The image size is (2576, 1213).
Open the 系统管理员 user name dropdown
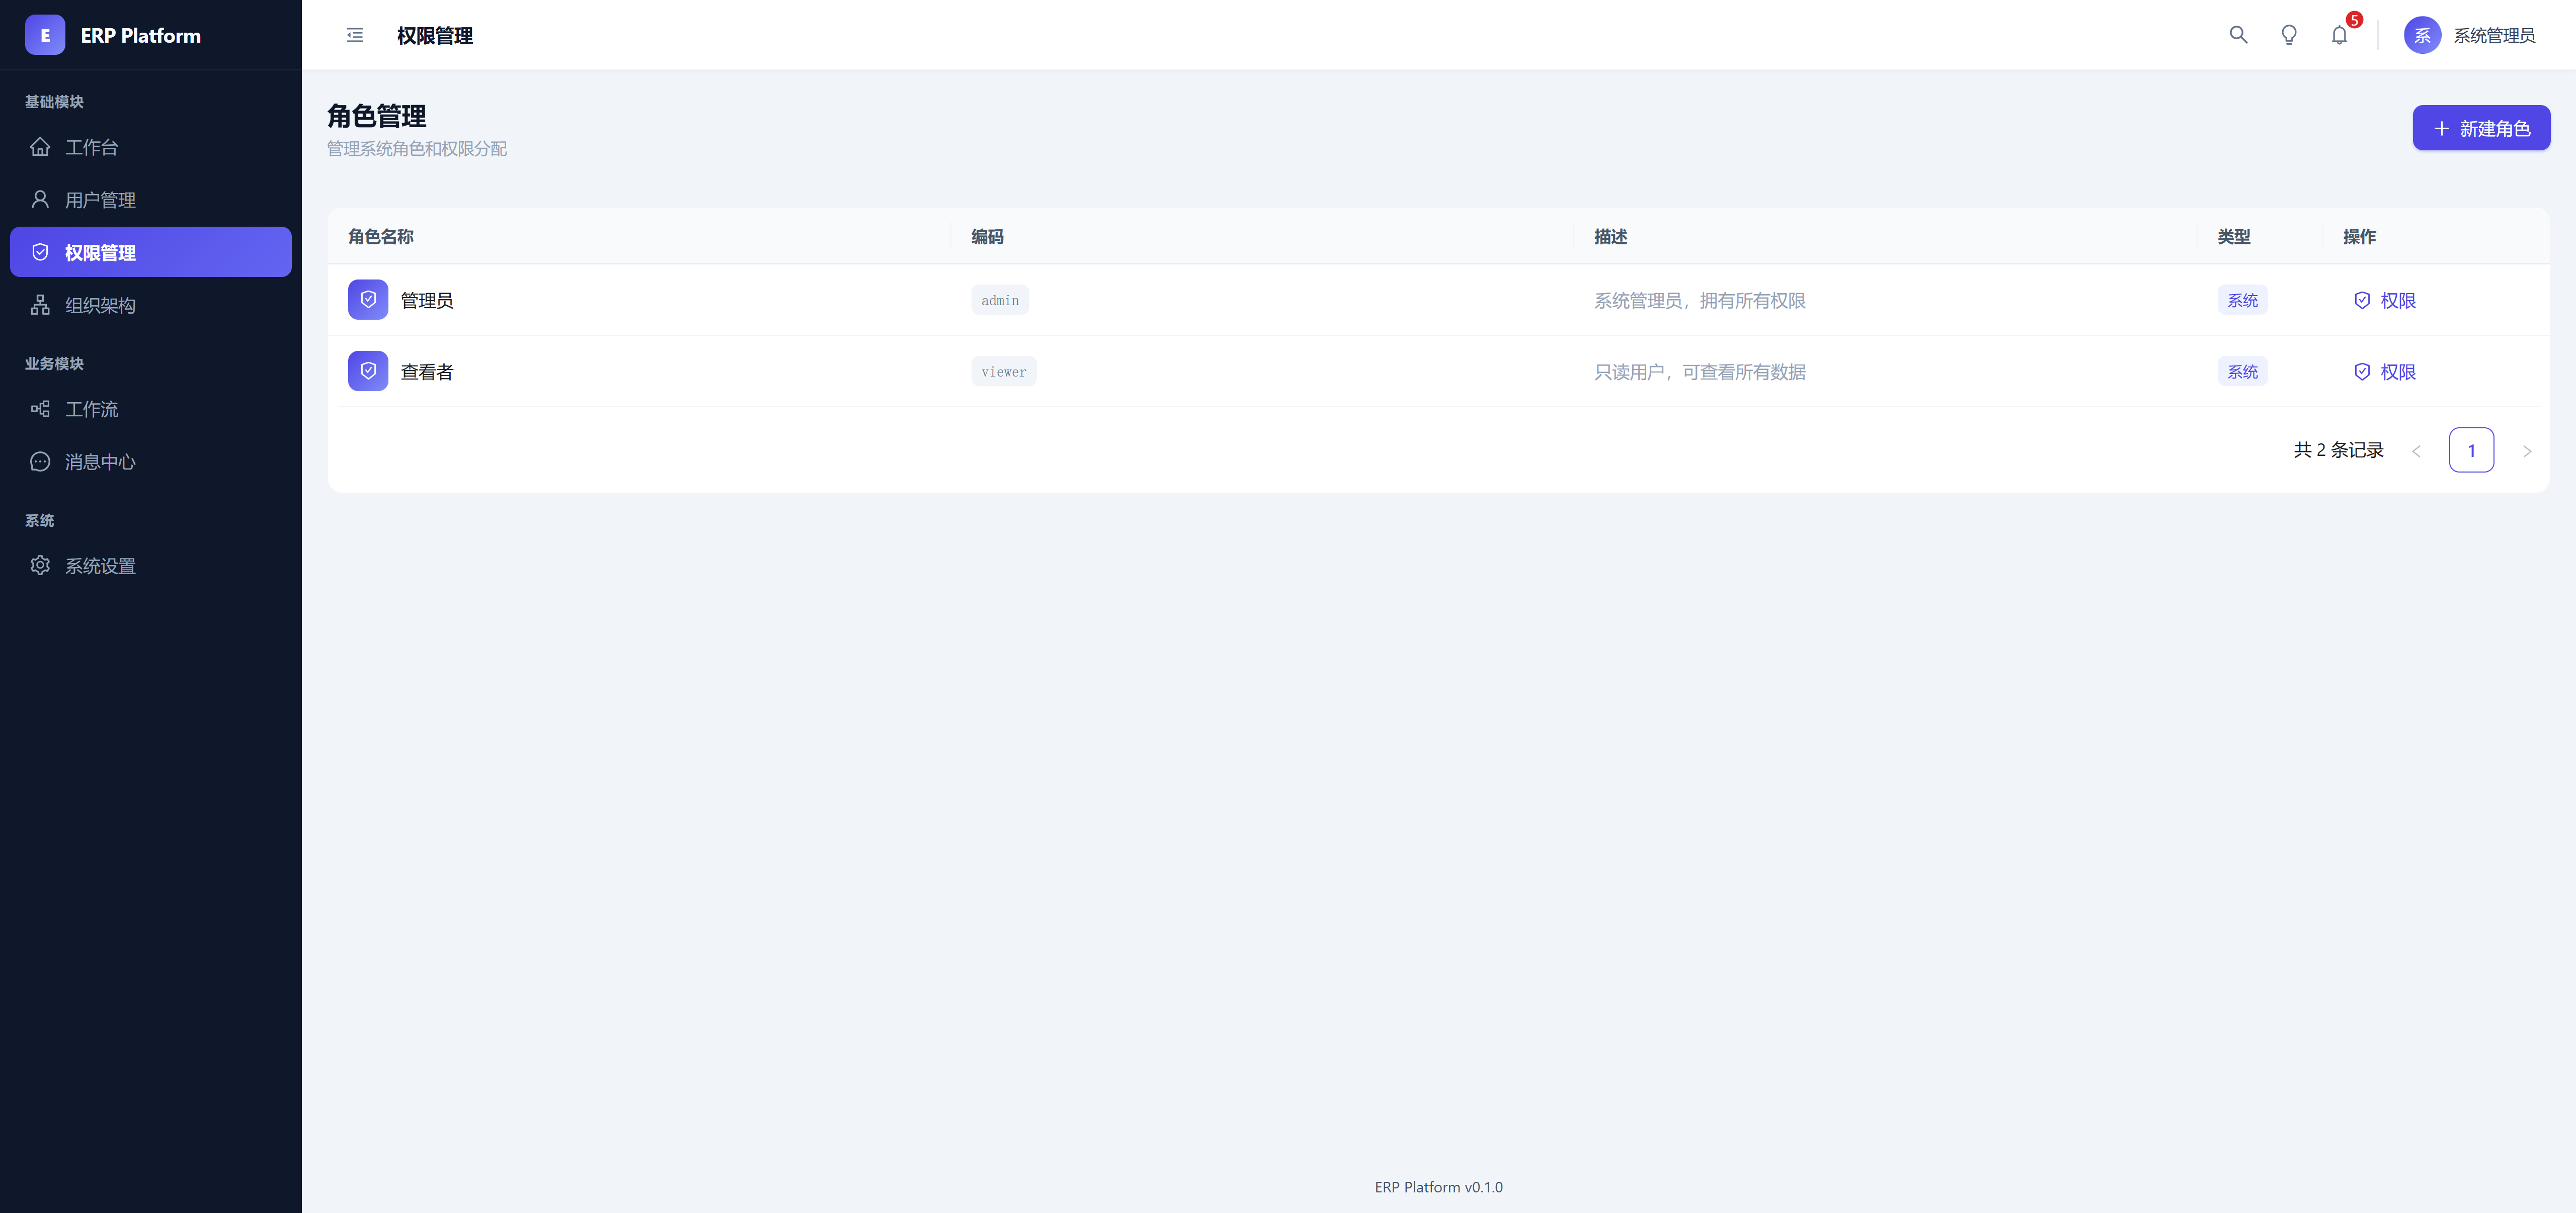click(x=2494, y=35)
